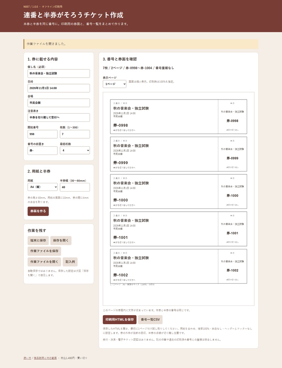
Task: Click the 開始番号 field
Action: point(42,134)
